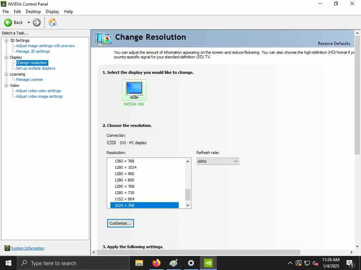Select 1152 × 864 resolution
This screenshot has width=361, height=270.
[x=124, y=199]
